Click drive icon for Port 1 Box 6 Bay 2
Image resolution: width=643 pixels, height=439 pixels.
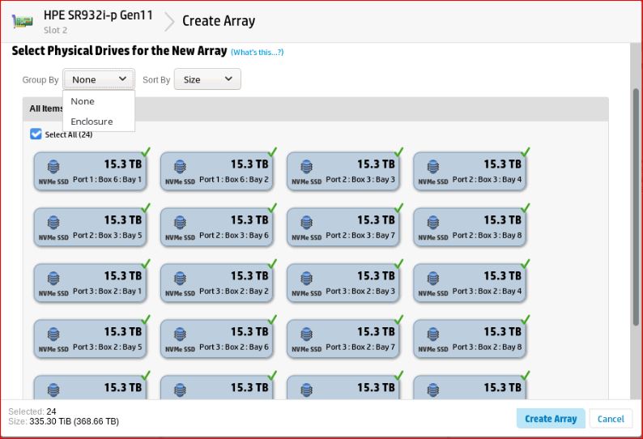point(180,168)
